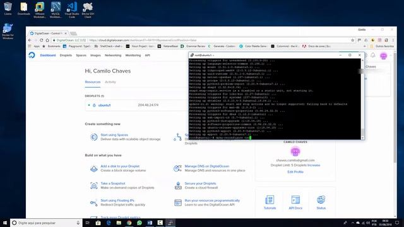Open API in DigitalOcean navbar
The image size is (404, 227).
(x=147, y=55)
